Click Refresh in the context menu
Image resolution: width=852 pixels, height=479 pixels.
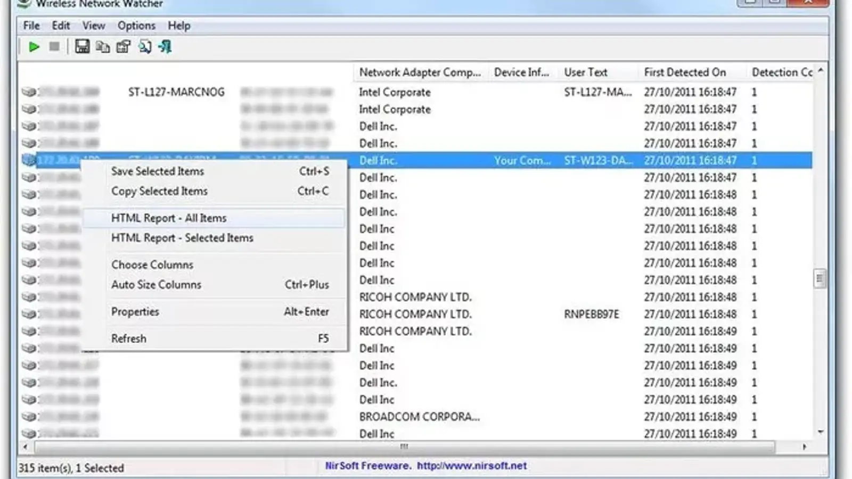214,338
